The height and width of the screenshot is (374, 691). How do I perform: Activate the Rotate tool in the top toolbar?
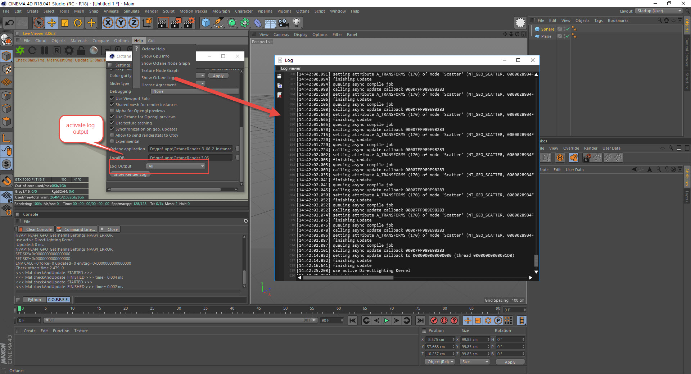coord(78,23)
